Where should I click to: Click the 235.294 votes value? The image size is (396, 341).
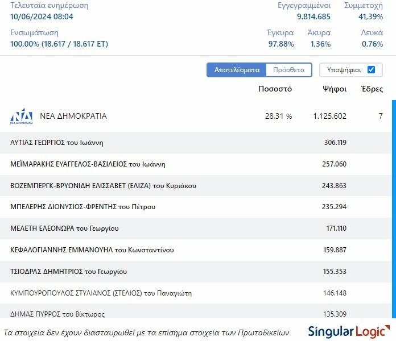click(334, 207)
